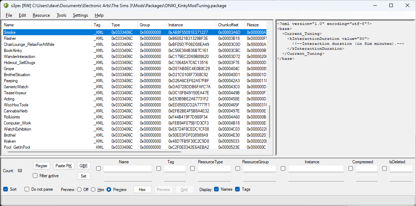Open the Tools menu
Screen dimensions: 416x206
61,15
